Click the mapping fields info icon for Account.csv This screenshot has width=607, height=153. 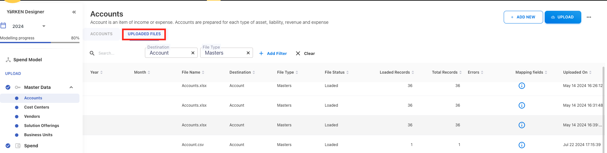click(x=522, y=145)
